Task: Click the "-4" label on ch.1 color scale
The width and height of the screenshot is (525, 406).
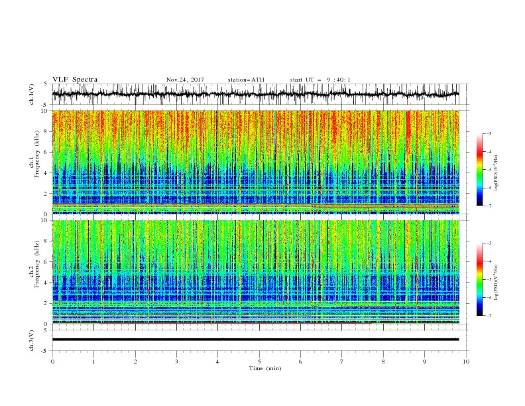Action: (x=489, y=152)
